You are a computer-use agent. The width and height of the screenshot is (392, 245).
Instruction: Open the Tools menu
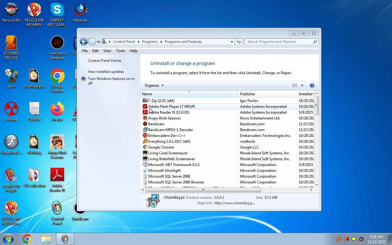click(x=120, y=51)
